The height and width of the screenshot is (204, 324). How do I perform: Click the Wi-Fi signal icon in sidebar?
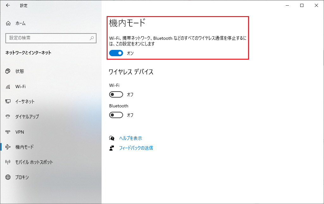tap(8, 87)
